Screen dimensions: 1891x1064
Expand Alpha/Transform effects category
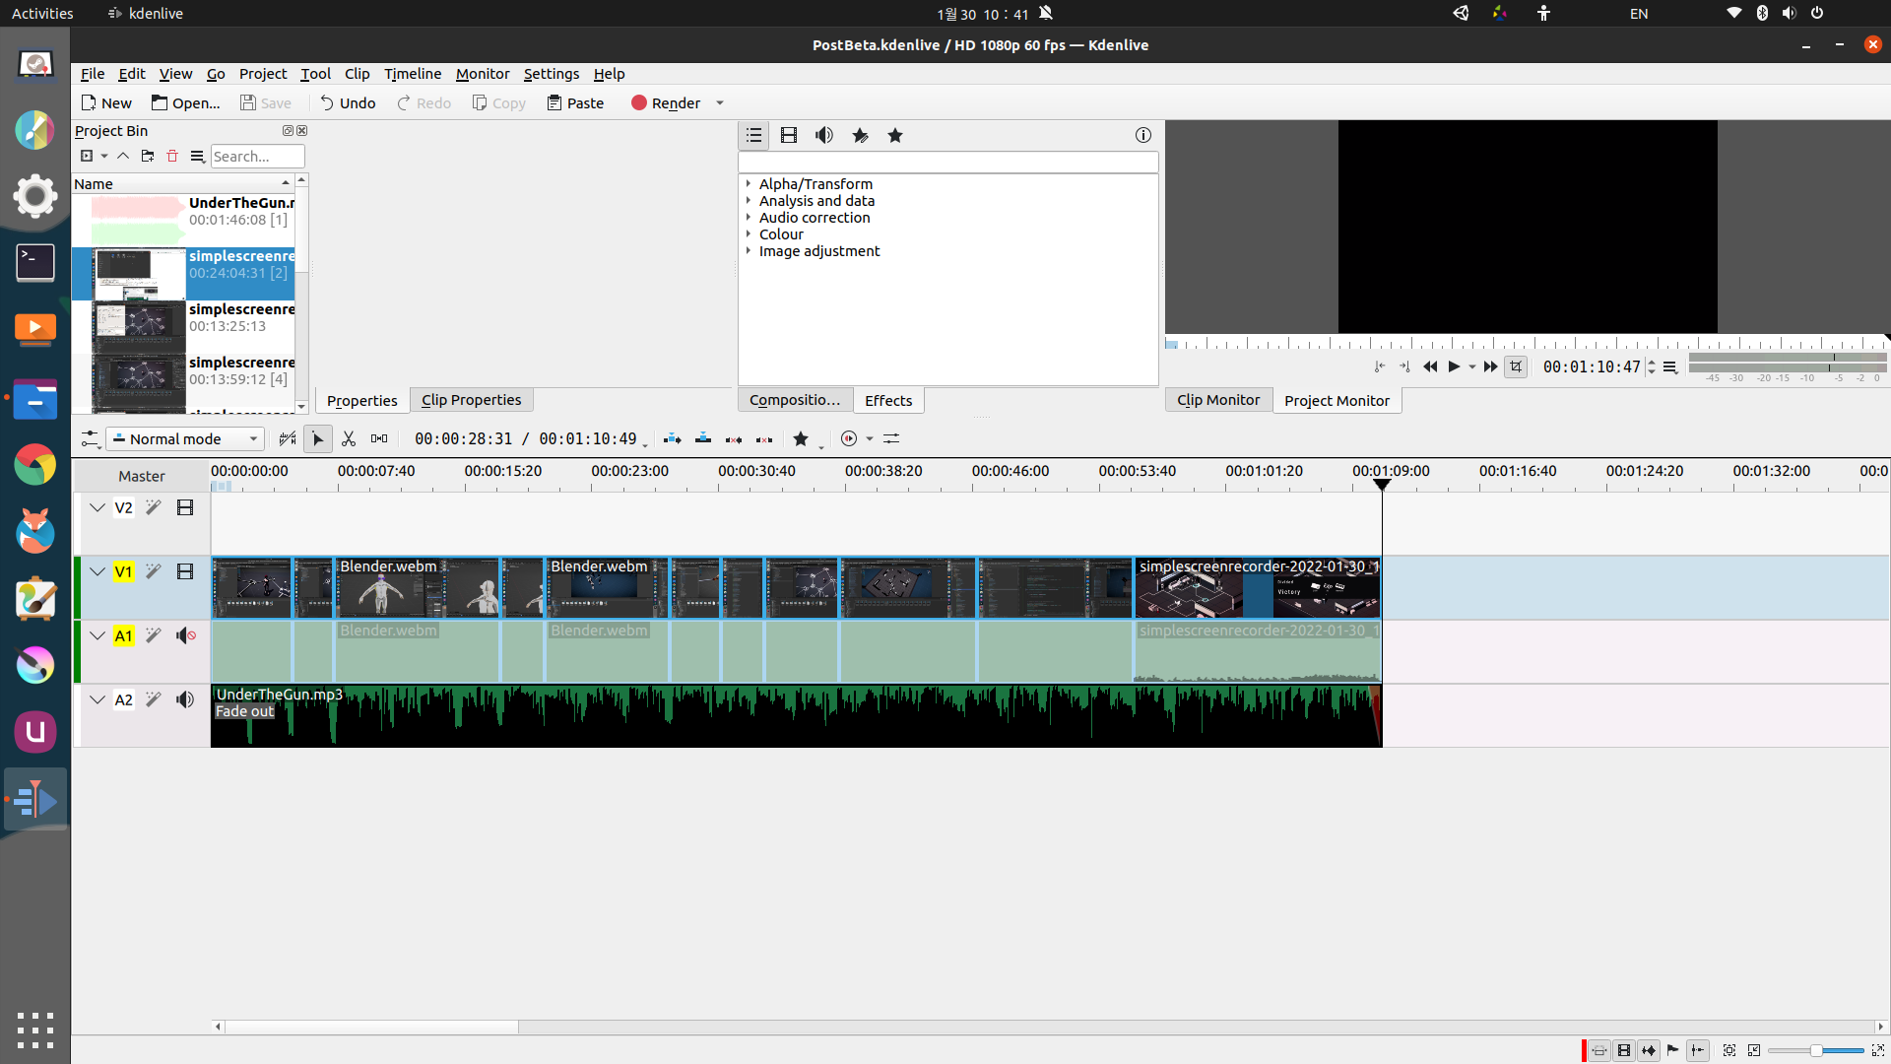point(749,184)
